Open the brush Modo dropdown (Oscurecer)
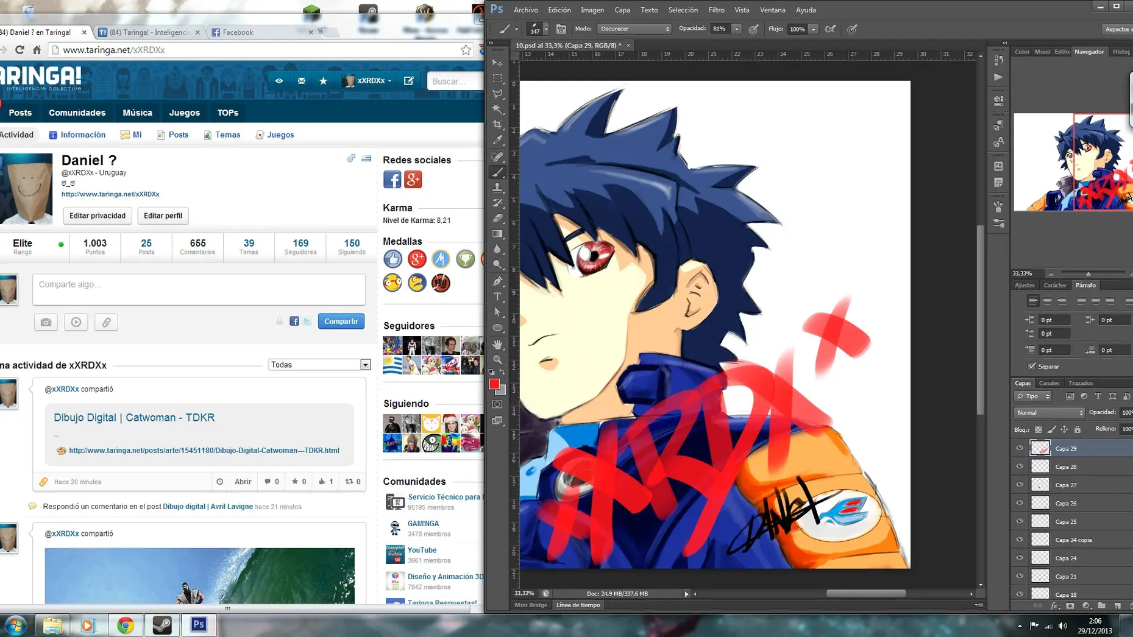The image size is (1133, 637). 634,29
